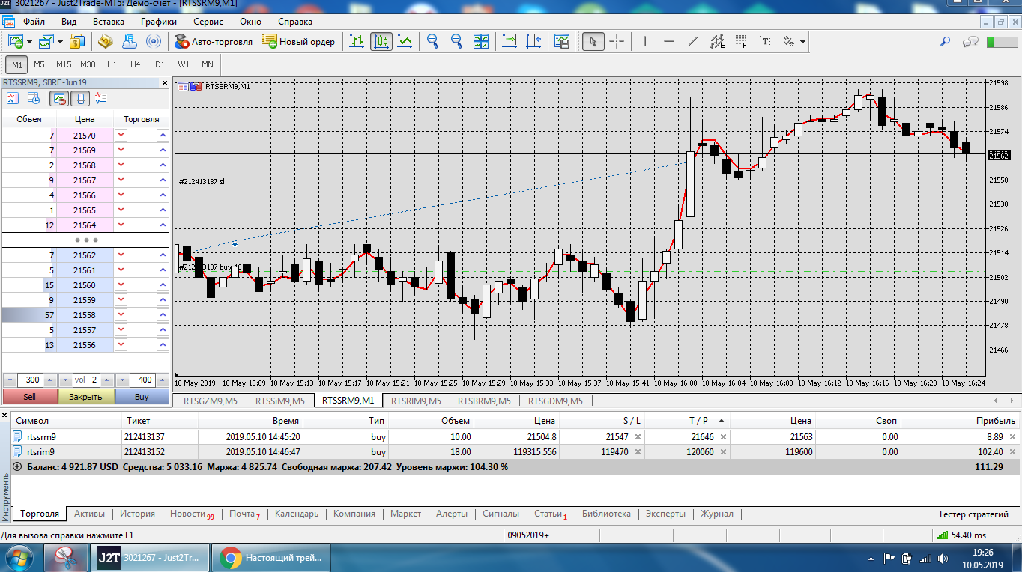Expand the balance summary row plus icon
Viewport: 1022px width, 572px height.
[x=17, y=467]
